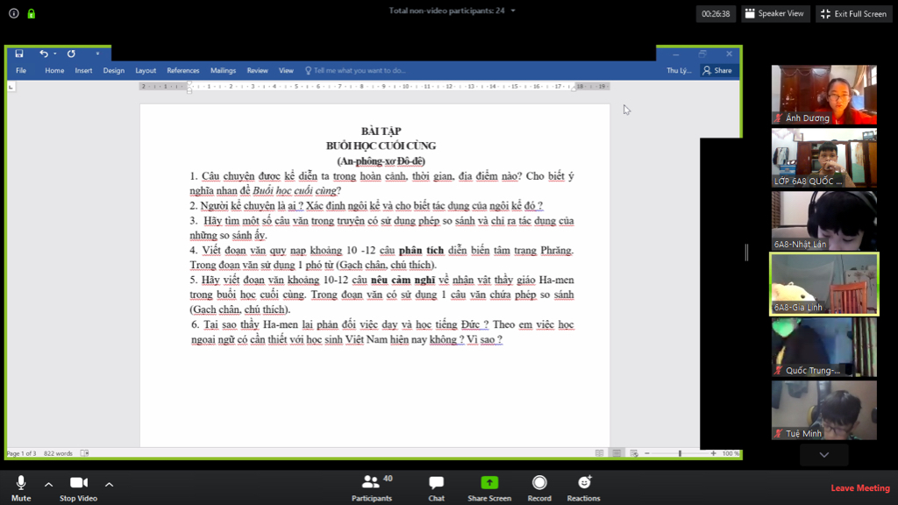The width and height of the screenshot is (898, 505).
Task: Select the 6A8-Gia Linh video thumbnail
Action: click(x=823, y=284)
